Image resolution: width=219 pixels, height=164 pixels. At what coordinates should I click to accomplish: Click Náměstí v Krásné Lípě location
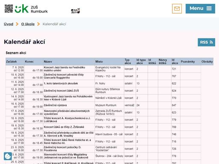coord(109,98)
